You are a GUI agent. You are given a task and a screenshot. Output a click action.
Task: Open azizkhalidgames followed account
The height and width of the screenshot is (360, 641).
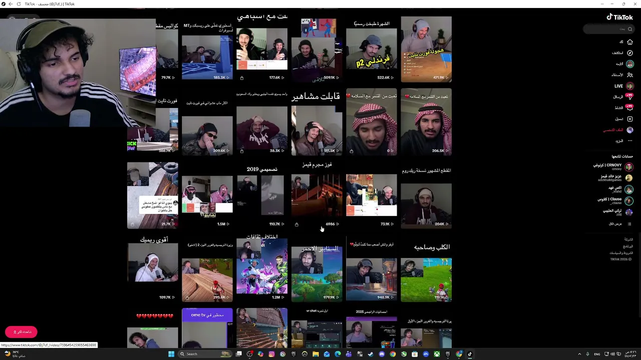point(615,177)
